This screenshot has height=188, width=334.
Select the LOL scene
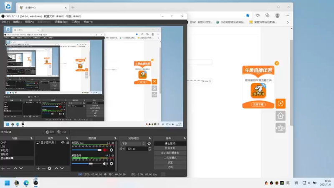(x=17, y=147)
